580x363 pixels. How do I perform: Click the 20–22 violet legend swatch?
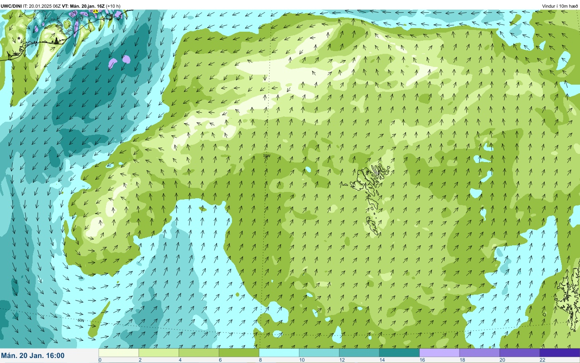[x=520, y=353]
